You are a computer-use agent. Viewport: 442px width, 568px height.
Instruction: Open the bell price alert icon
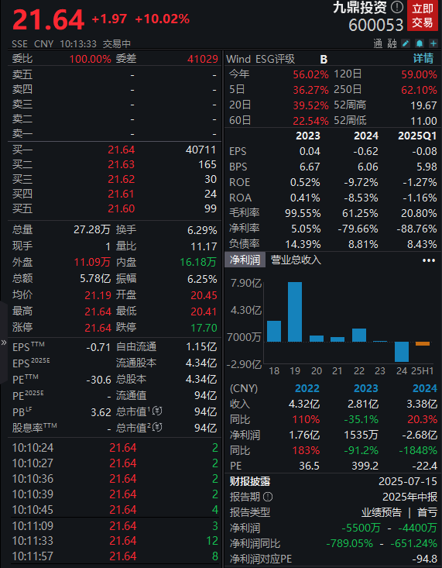click(420, 44)
